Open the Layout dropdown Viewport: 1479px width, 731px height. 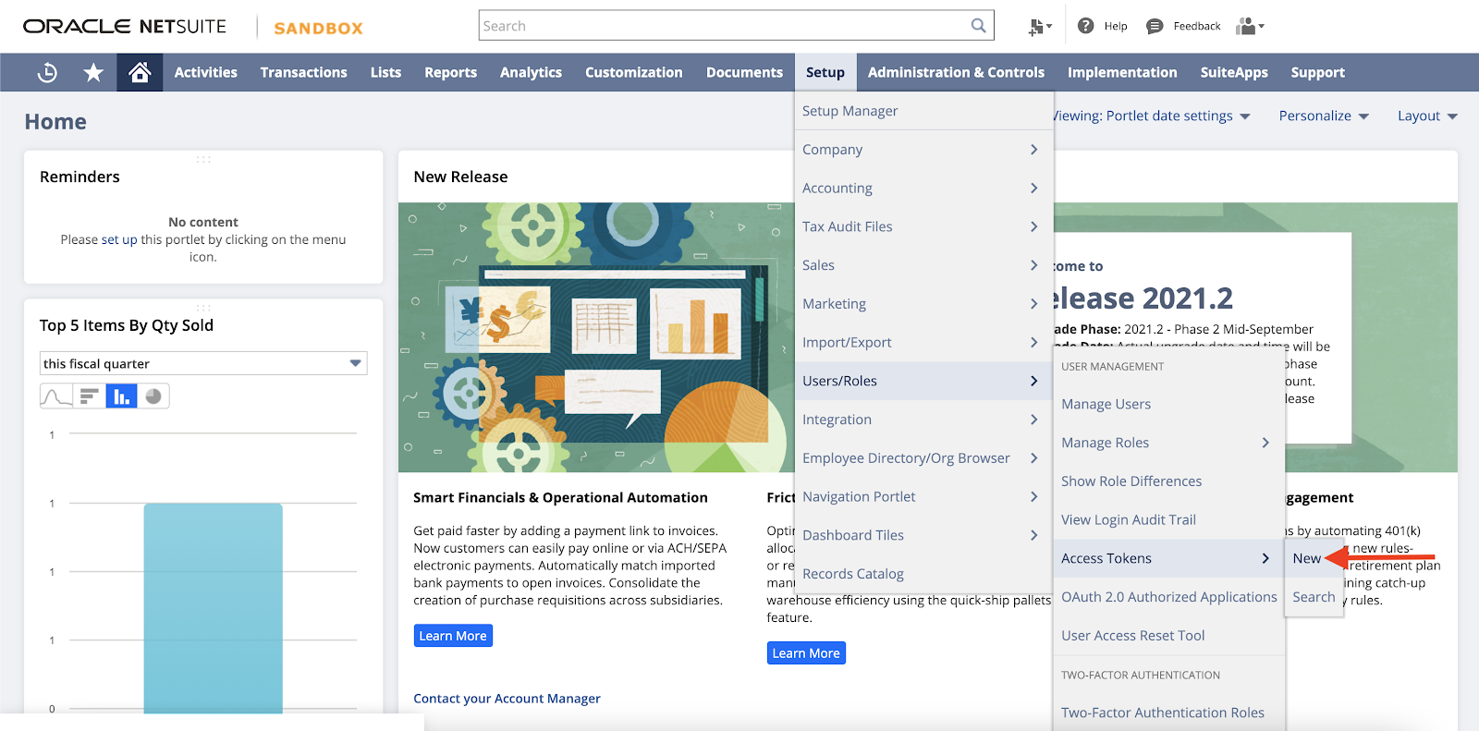click(1426, 116)
